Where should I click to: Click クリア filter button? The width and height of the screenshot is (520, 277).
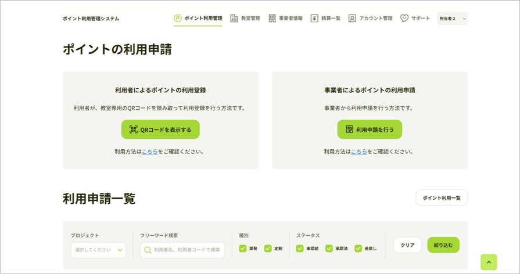point(408,245)
